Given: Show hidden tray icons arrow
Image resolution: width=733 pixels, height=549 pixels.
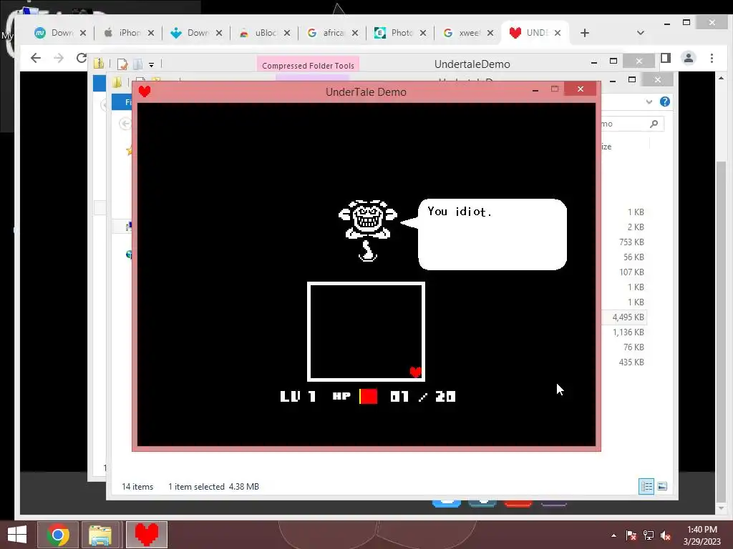Looking at the screenshot, I should [613, 535].
